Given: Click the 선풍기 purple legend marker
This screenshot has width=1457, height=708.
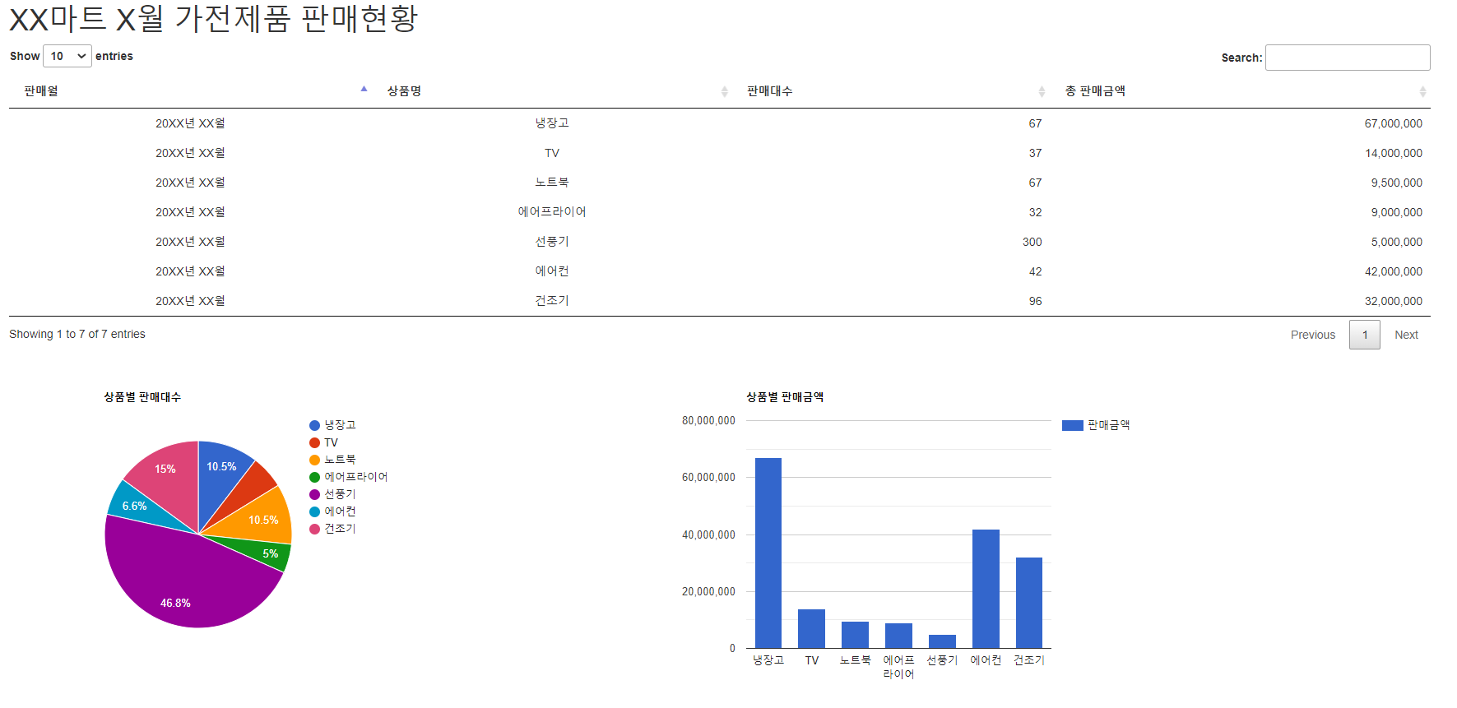Looking at the screenshot, I should 314,494.
